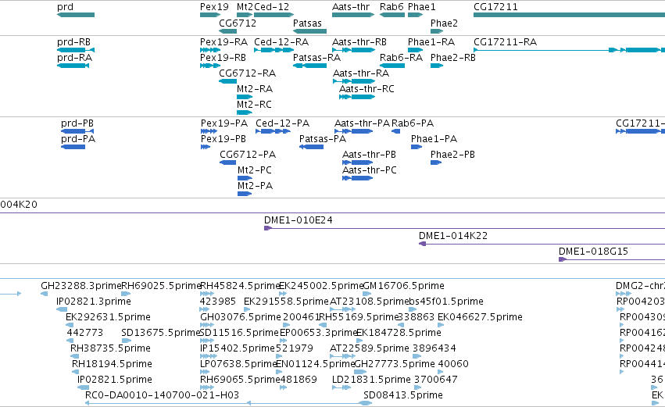Click the RH38735.5prime EST

pos(76,356)
